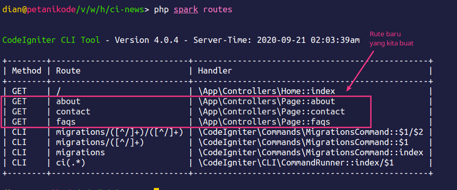Click the Page::contact handler text
The height and width of the screenshot is (190, 457).
point(271,112)
